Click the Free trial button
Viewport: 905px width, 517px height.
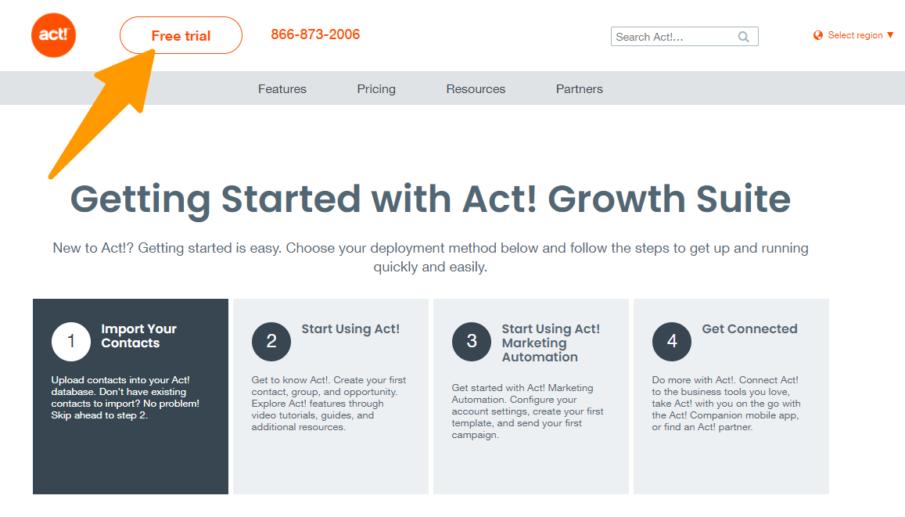(181, 35)
